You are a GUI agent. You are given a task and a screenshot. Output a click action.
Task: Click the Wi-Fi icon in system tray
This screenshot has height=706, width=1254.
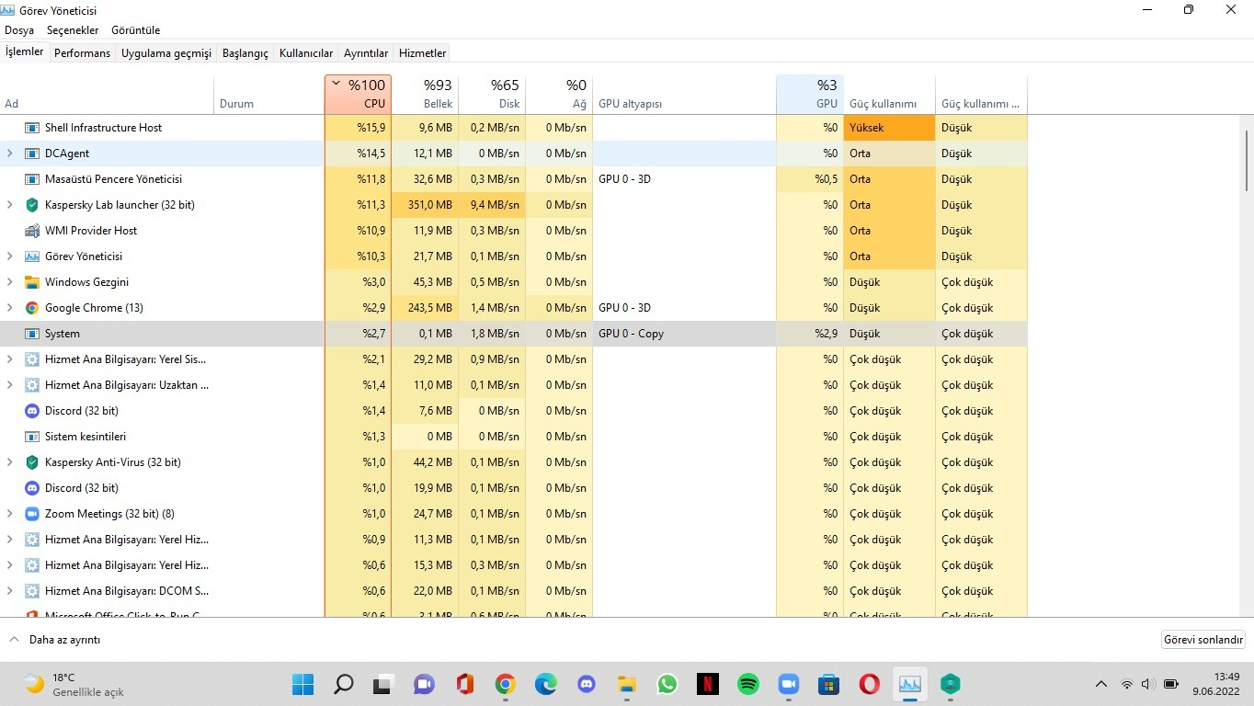tap(1126, 684)
